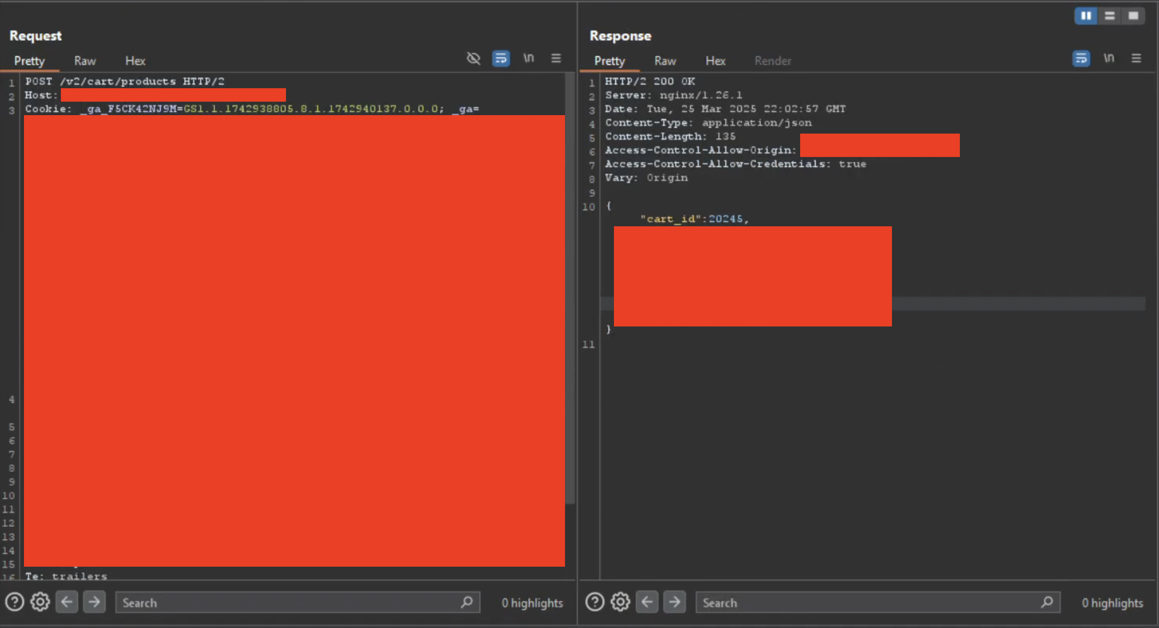The width and height of the screenshot is (1159, 628).
Task: Toggle word wrap icon in Request panel
Action: (x=501, y=58)
